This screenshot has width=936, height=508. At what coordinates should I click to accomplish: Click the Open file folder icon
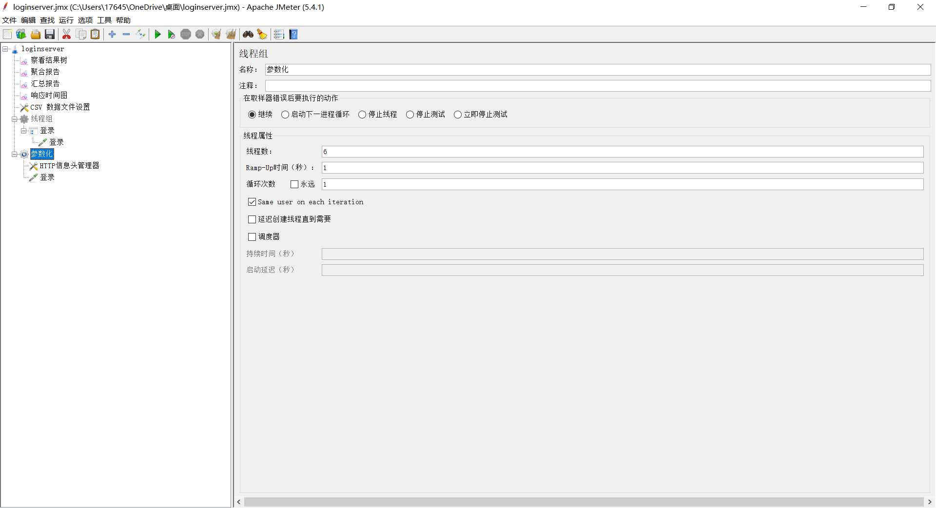coord(36,34)
